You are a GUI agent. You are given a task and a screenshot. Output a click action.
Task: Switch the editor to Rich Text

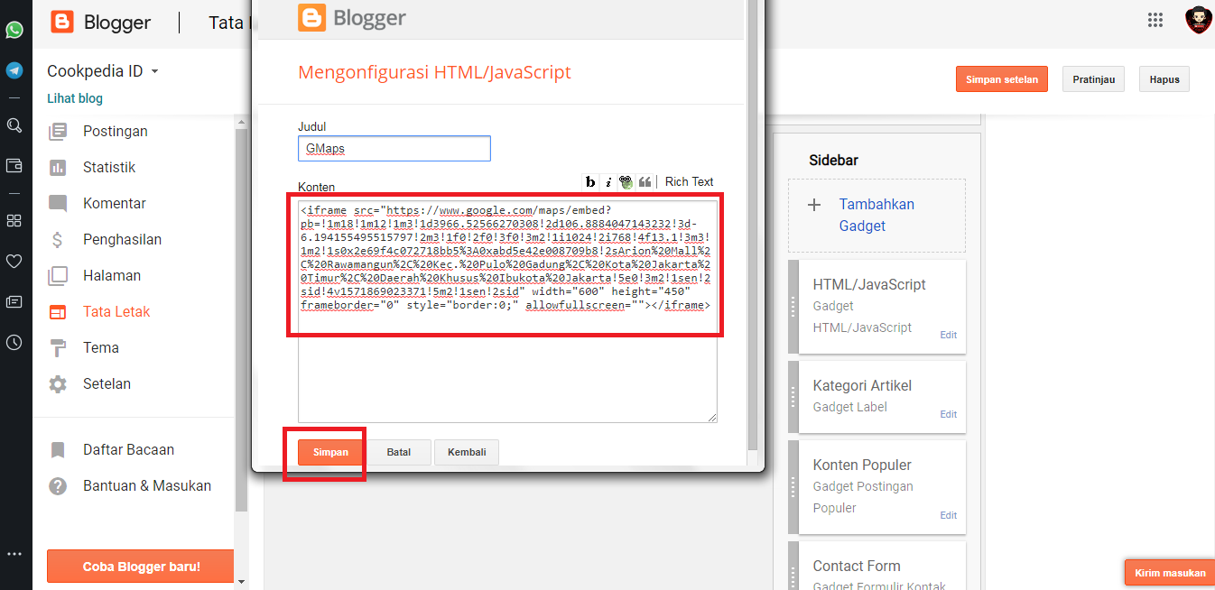[690, 182]
